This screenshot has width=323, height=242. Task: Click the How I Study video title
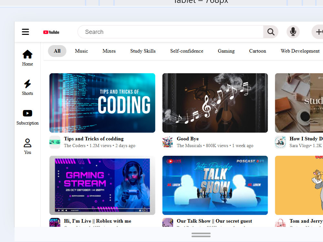click(306, 139)
